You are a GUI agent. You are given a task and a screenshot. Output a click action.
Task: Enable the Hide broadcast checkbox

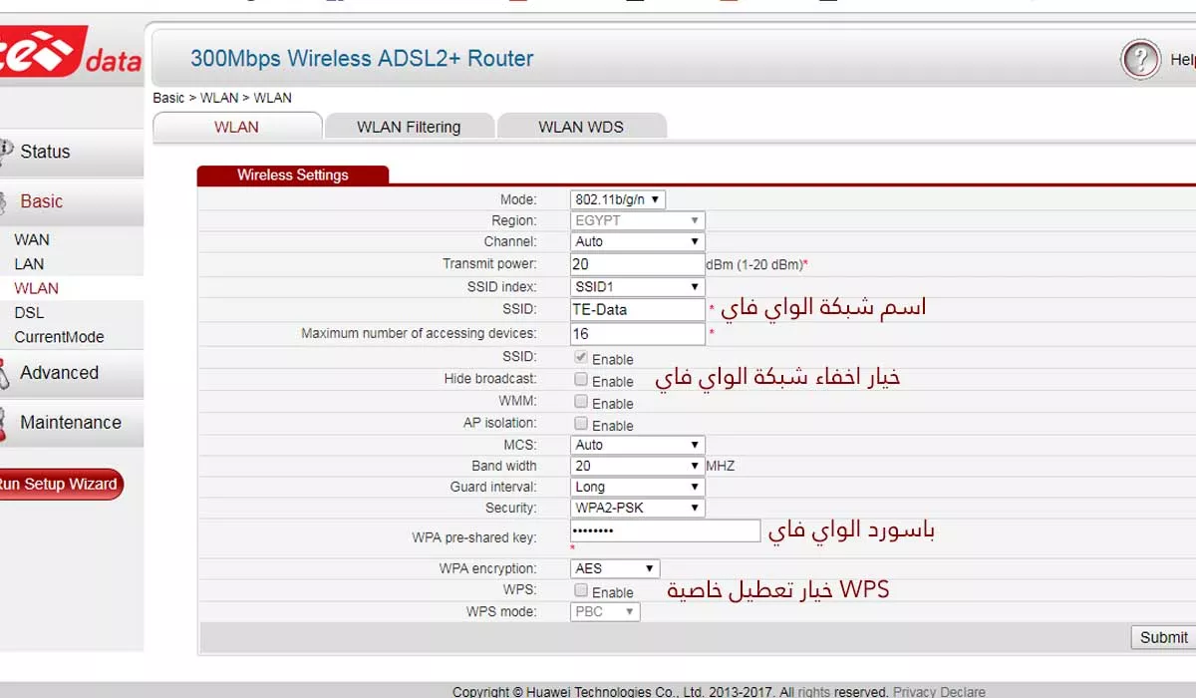tap(581, 379)
